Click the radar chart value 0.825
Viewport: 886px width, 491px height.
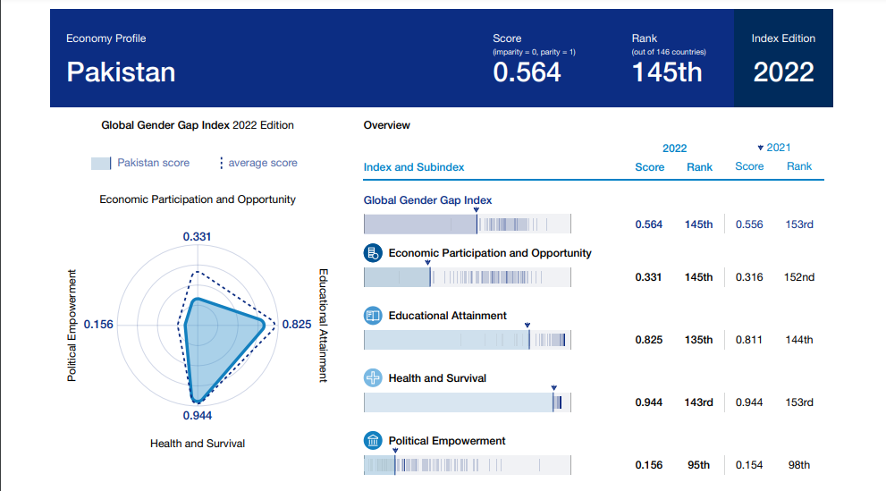(x=297, y=325)
